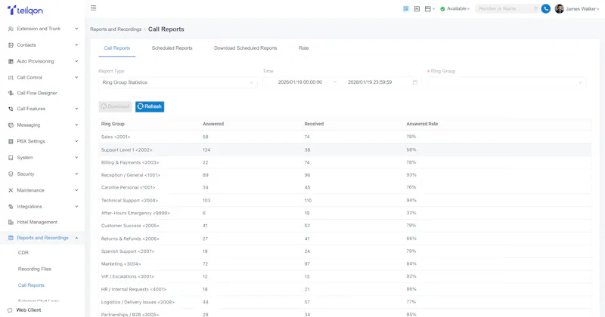Click the Security shield icon
This screenshot has height=317, width=605.
coord(11,174)
